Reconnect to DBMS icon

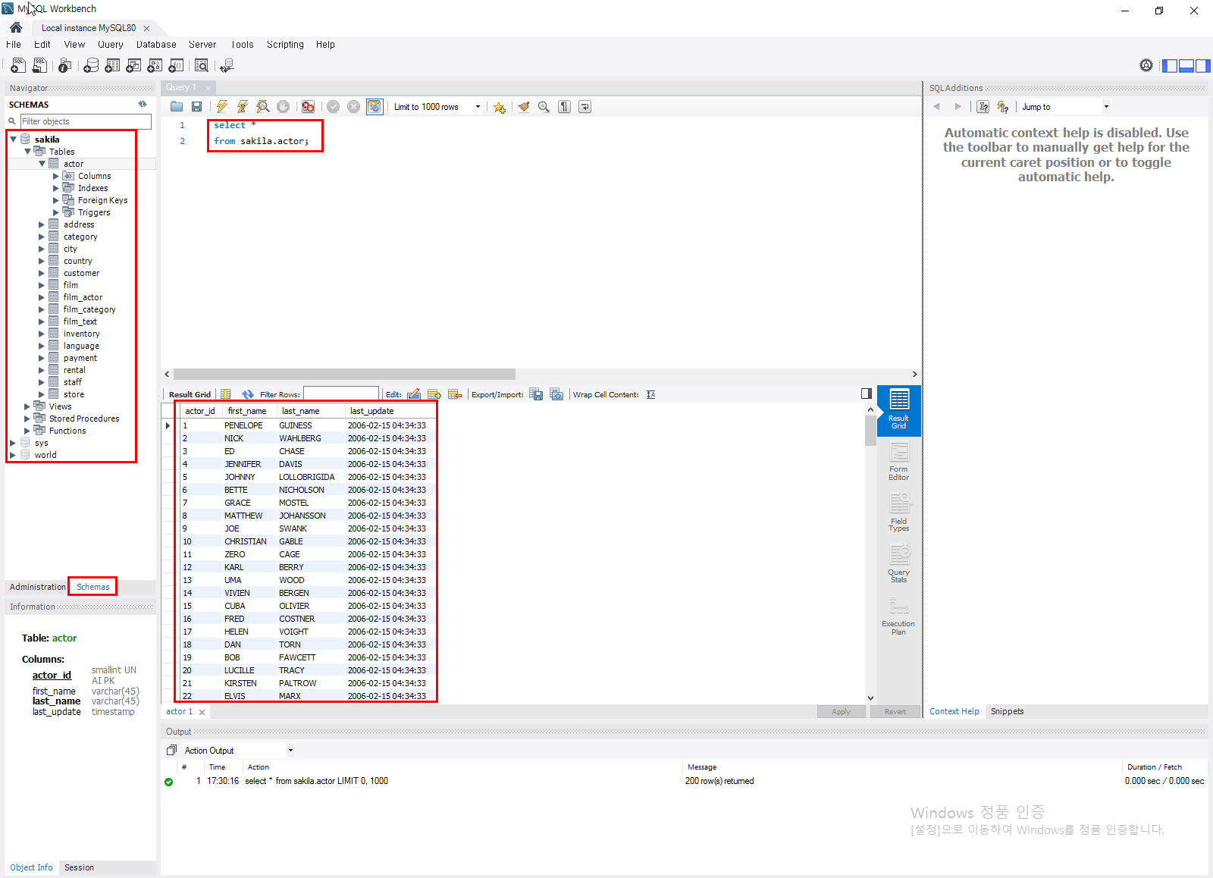[227, 66]
